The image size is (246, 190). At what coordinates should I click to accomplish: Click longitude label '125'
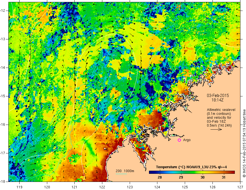click(185, 187)
